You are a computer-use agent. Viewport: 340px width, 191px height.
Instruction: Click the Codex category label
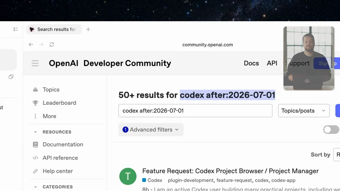point(155,180)
